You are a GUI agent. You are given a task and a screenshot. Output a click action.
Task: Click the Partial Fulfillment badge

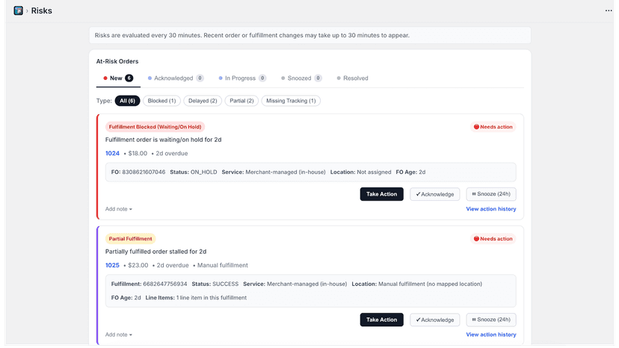point(130,239)
